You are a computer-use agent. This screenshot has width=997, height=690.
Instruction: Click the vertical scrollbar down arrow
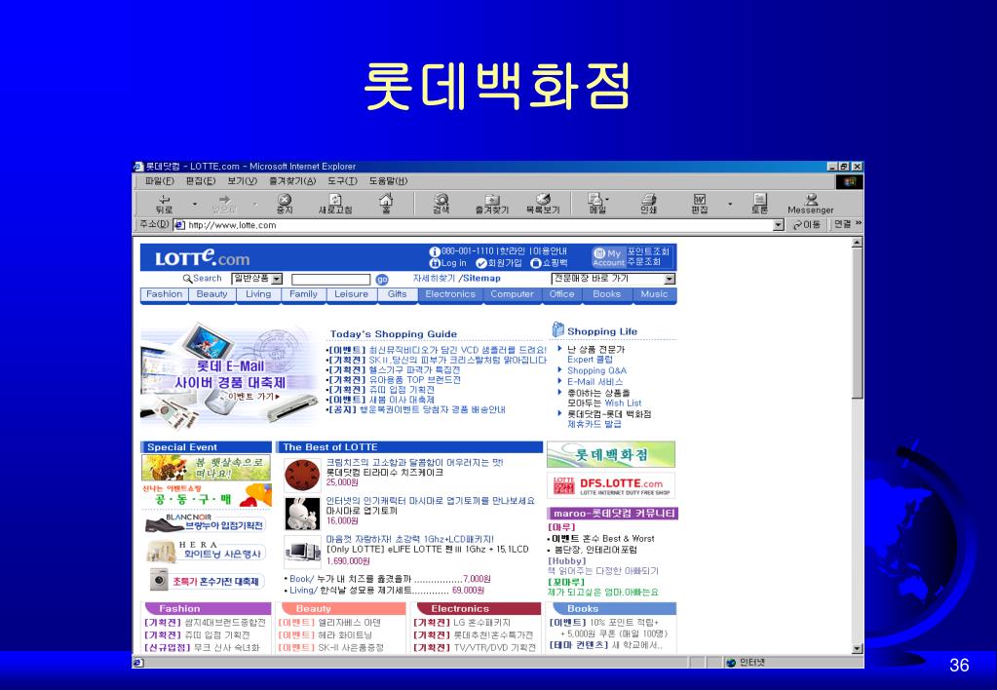point(857,649)
